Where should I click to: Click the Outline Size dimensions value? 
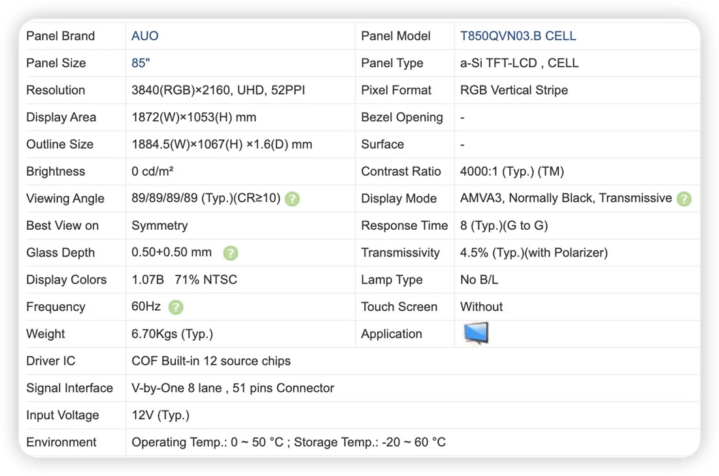222,144
